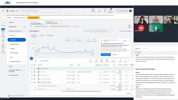Click Alle übernehmen button

[x=106, y=55]
